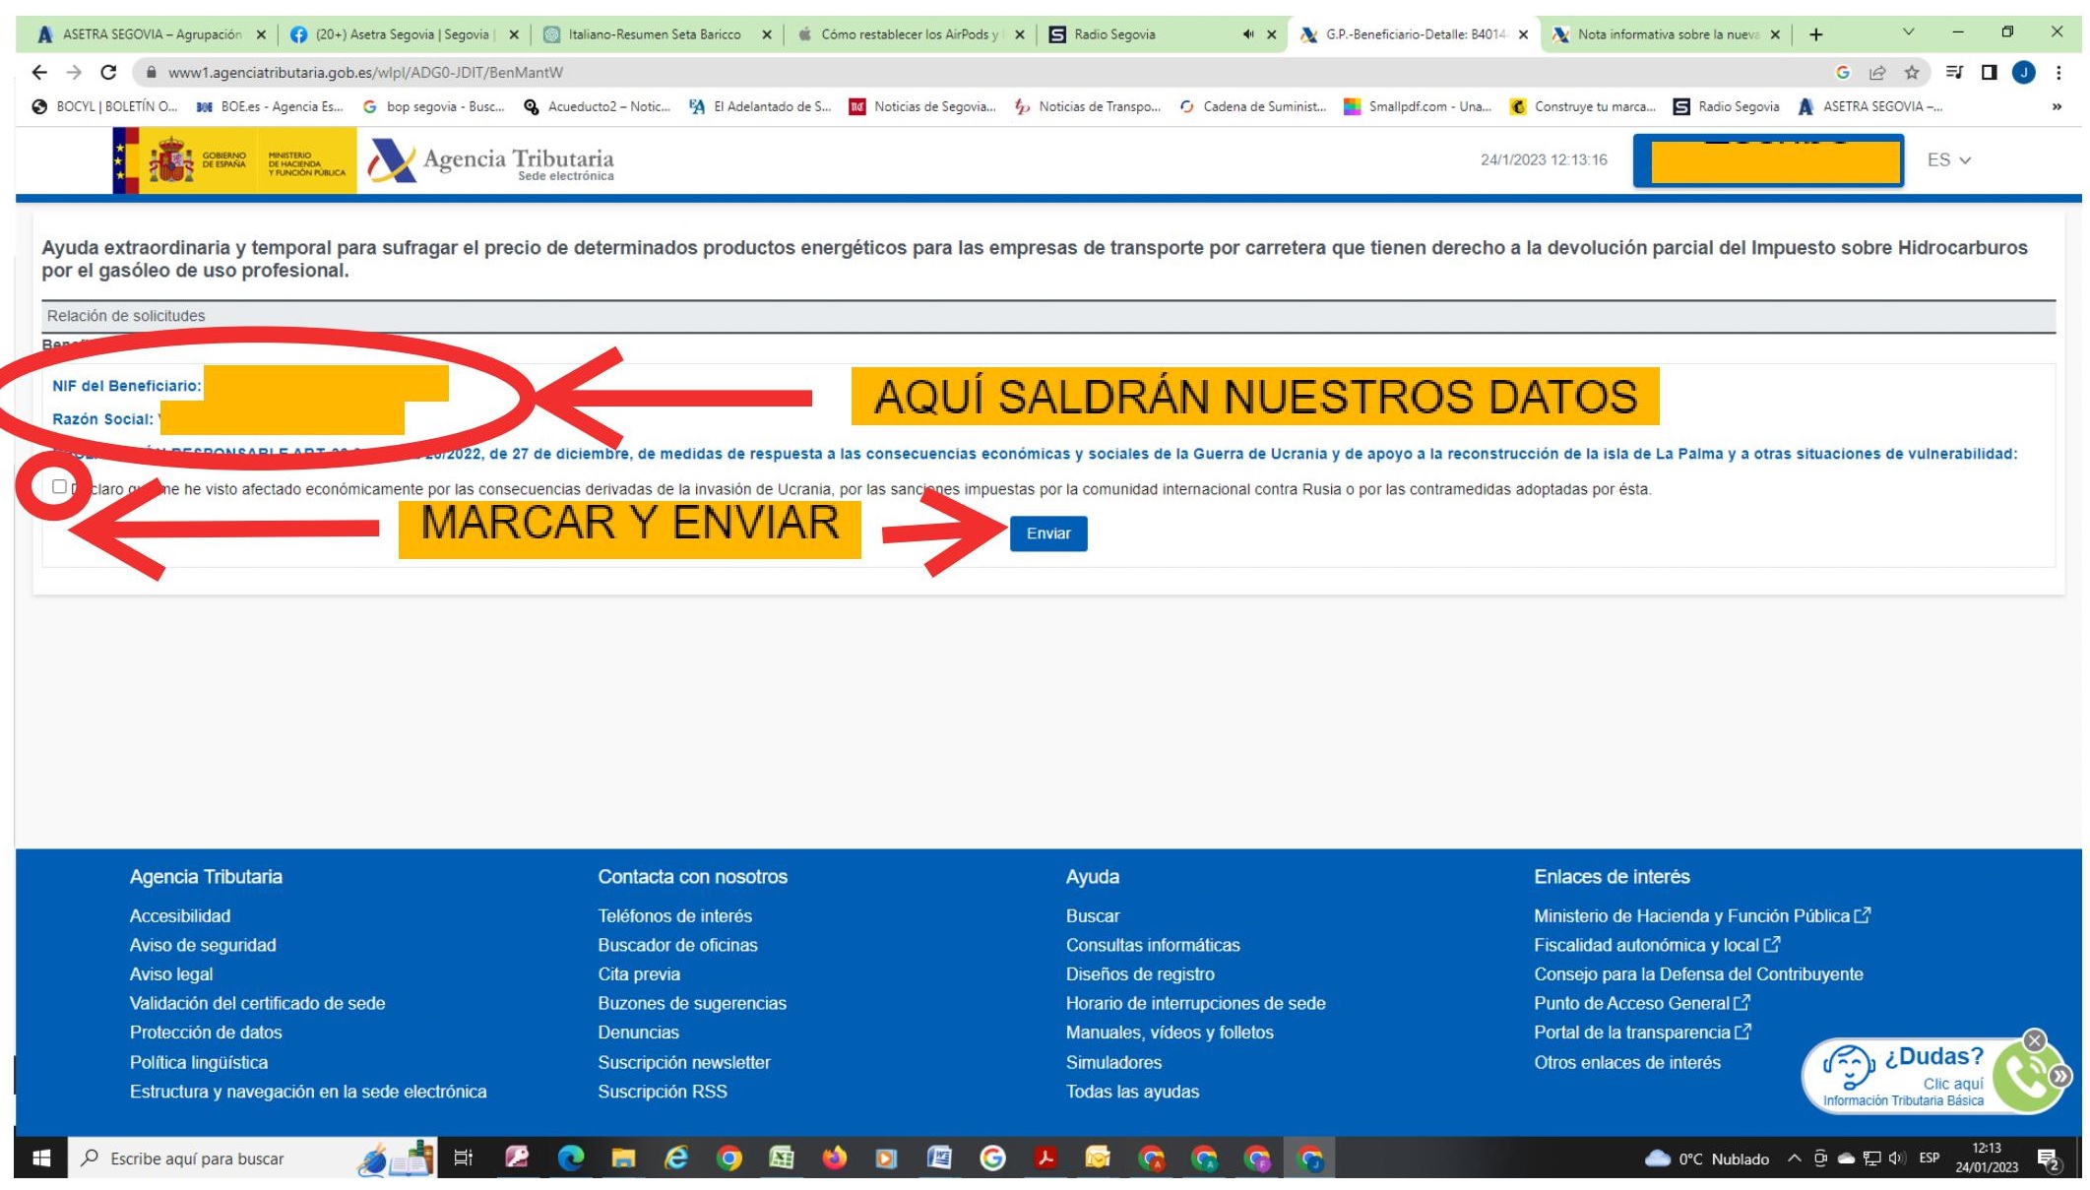Screen dimensions: 2090x1190
Task: Click the Agencia Tributaria logo
Action: [x=491, y=160]
